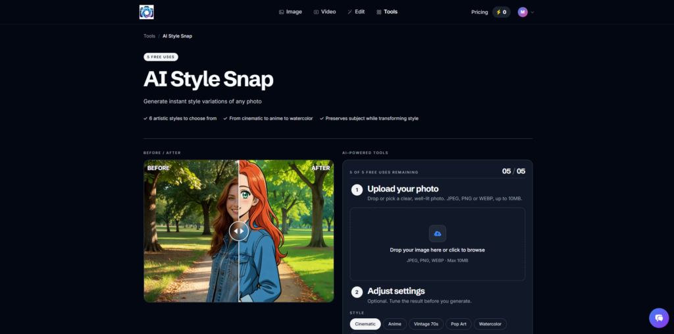The height and width of the screenshot is (334, 674).
Task: Go to the Pricing page
Action: click(x=479, y=12)
